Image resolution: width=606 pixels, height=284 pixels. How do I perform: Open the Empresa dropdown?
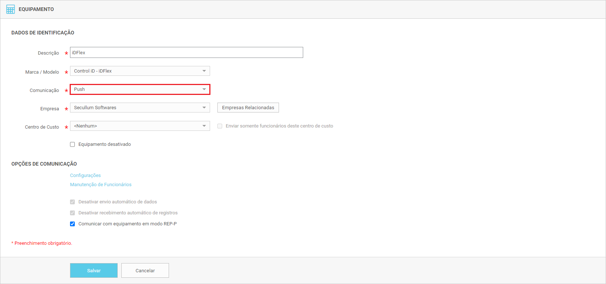pyautogui.click(x=139, y=108)
